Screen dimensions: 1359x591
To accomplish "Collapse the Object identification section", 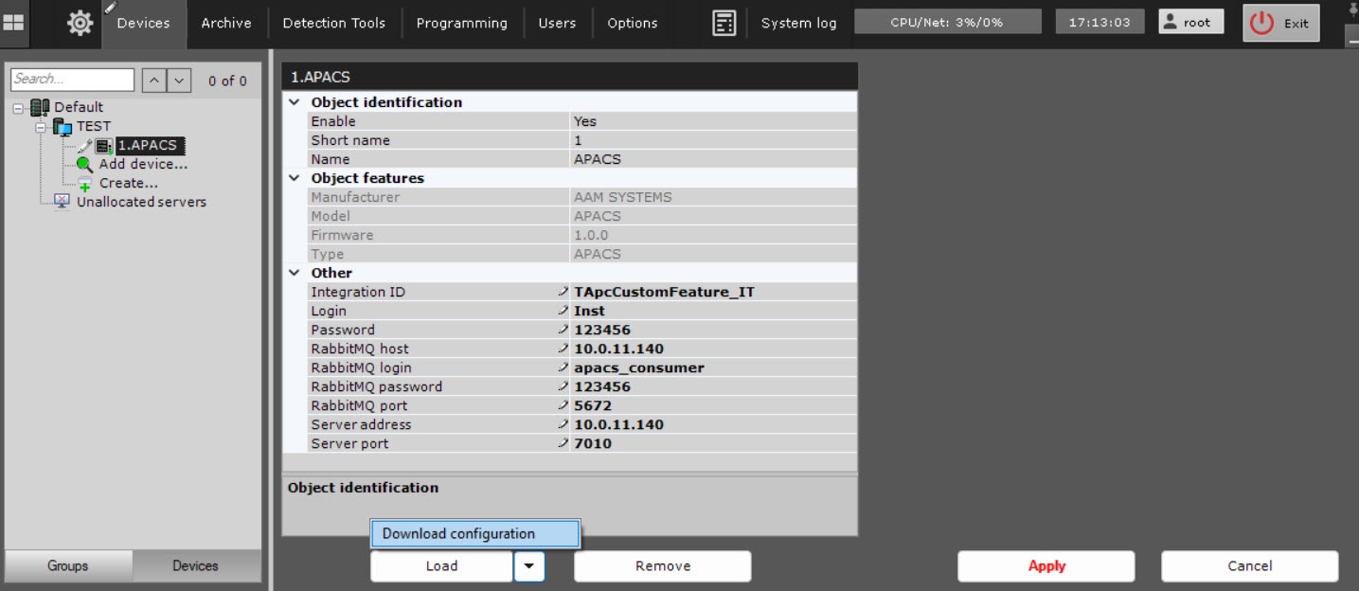I will point(295,102).
